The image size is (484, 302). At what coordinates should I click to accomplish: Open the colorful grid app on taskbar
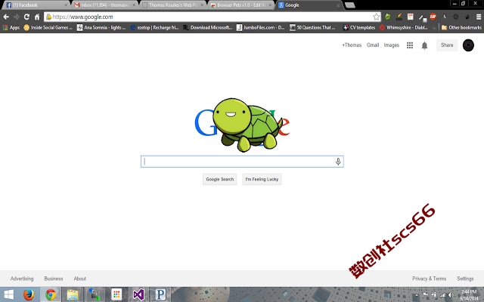[116, 294]
